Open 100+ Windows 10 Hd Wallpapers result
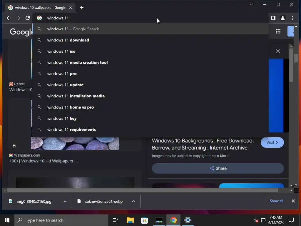 pos(44,161)
